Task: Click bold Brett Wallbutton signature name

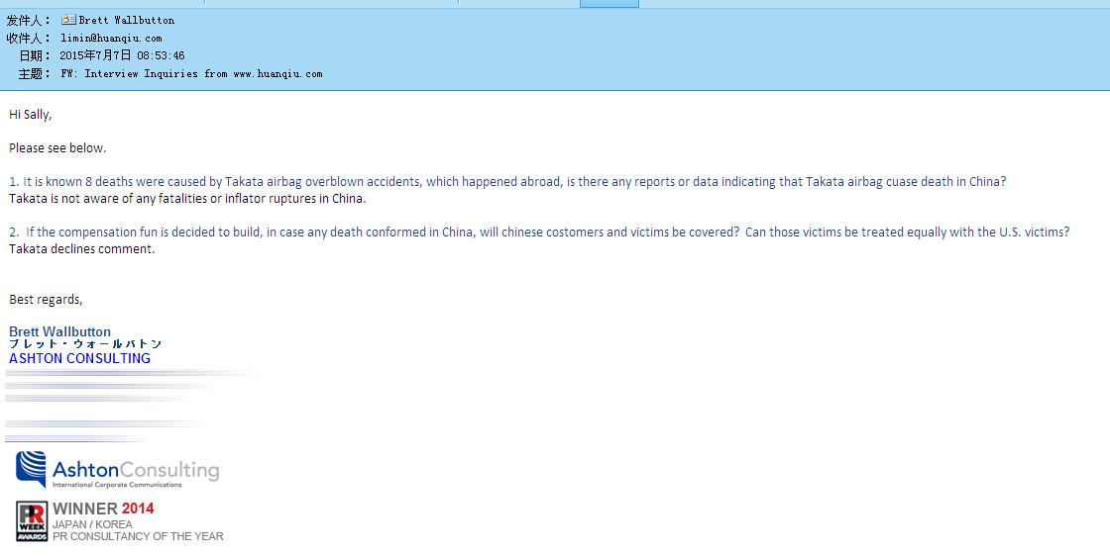Action: coord(59,331)
